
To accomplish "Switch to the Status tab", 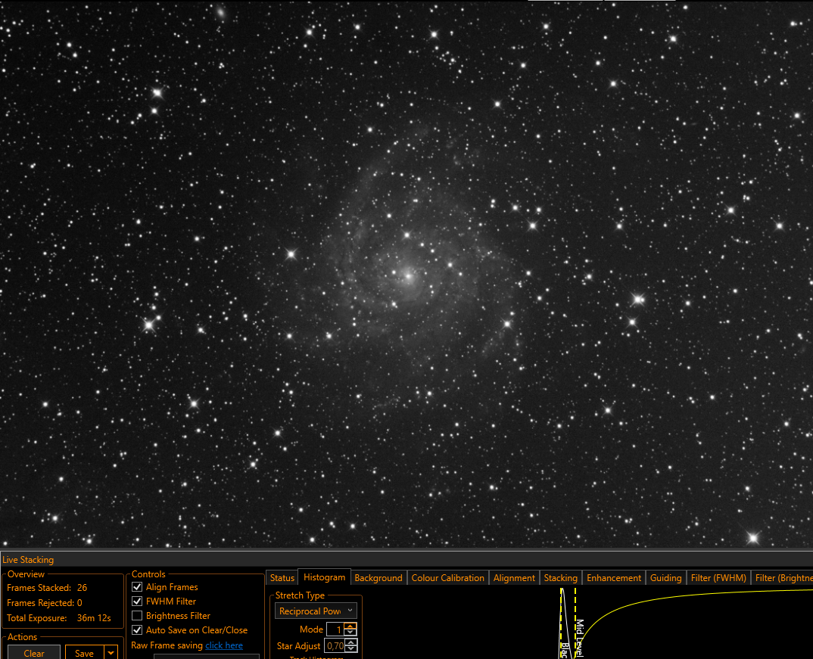I will (x=282, y=577).
